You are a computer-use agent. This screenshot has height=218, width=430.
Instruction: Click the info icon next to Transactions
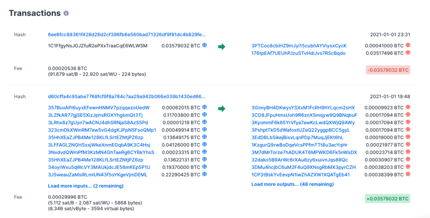click(66, 13)
